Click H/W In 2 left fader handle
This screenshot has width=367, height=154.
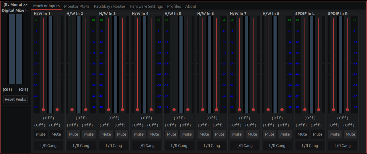[x=72, y=109]
